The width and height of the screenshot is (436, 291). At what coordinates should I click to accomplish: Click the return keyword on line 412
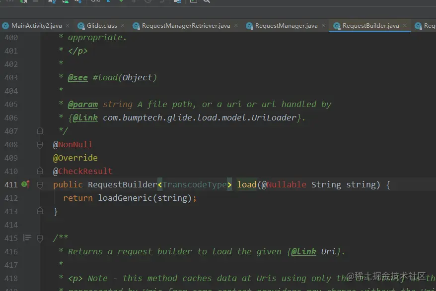[x=78, y=198]
